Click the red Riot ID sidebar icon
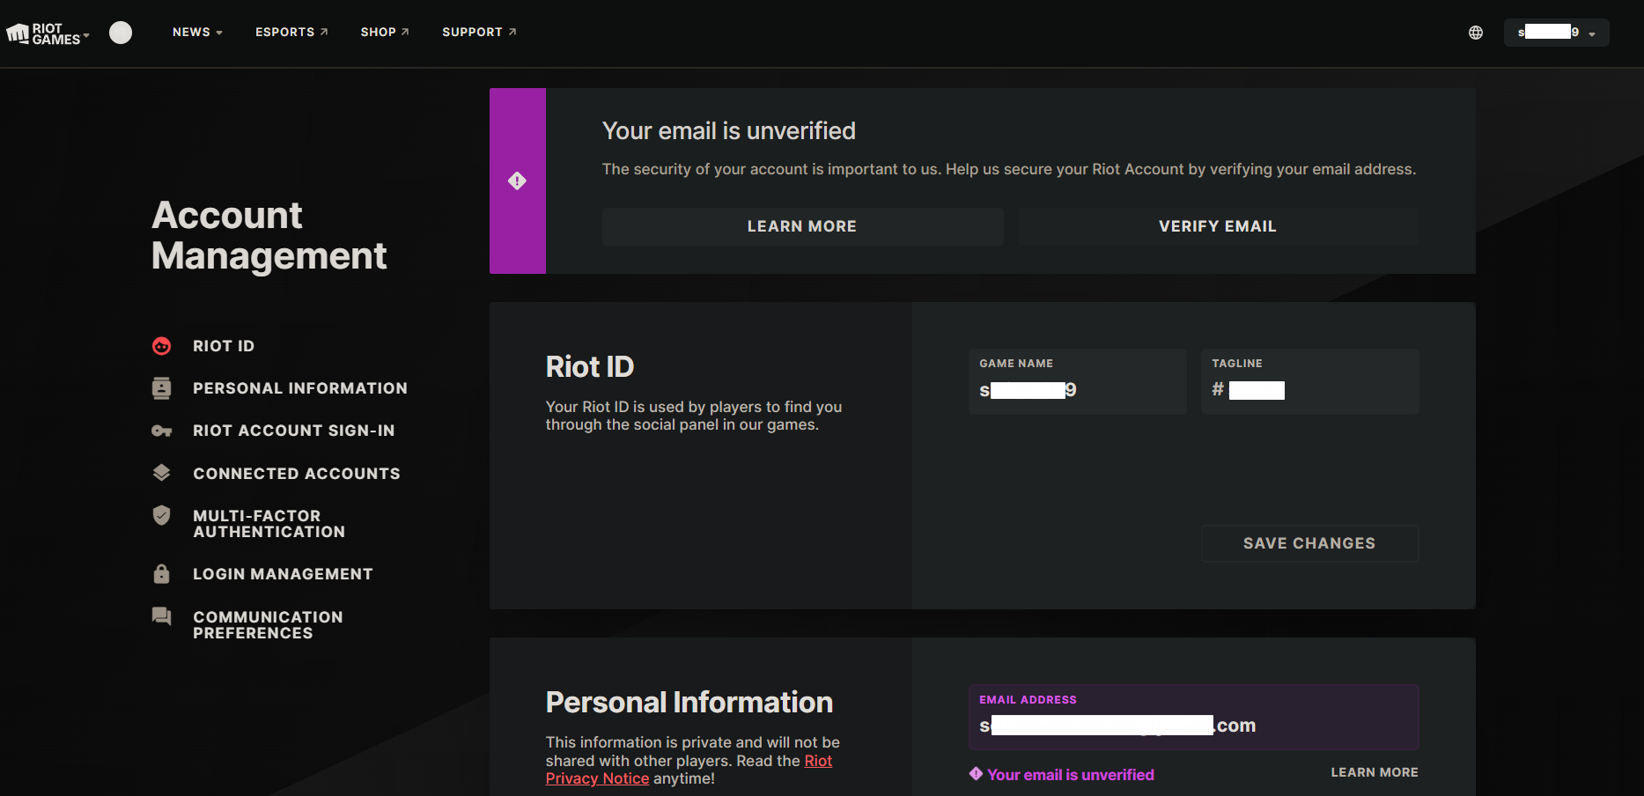This screenshot has height=796, width=1644. click(161, 346)
